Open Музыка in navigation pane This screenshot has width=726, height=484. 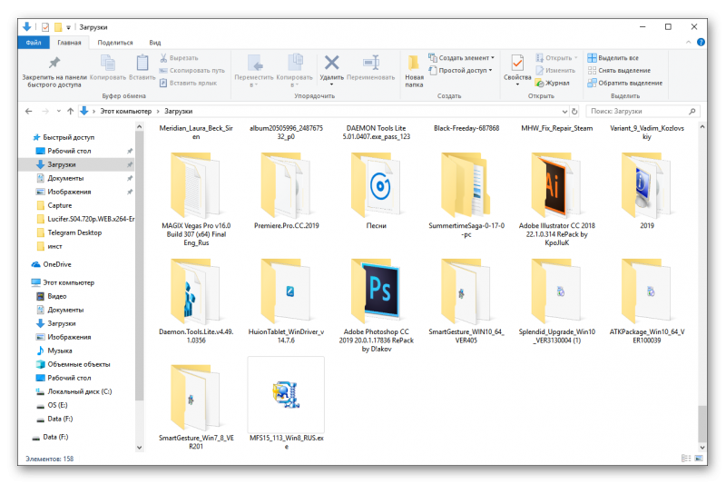pyautogui.click(x=60, y=351)
